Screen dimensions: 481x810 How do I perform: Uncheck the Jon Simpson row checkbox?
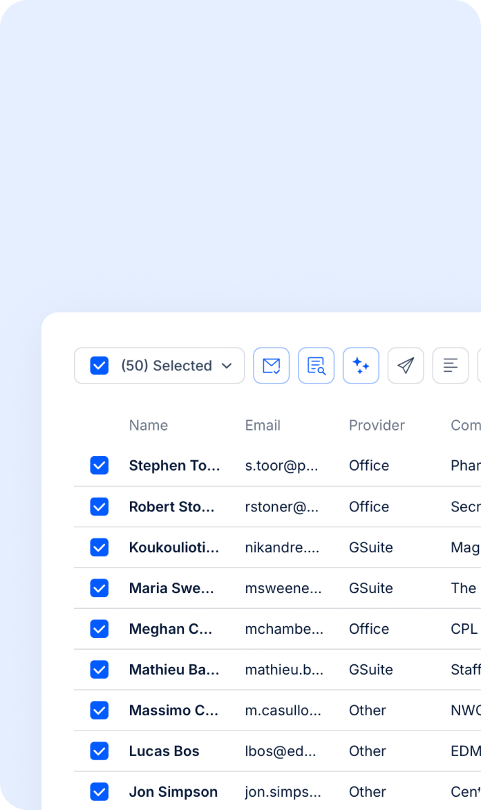[100, 791]
